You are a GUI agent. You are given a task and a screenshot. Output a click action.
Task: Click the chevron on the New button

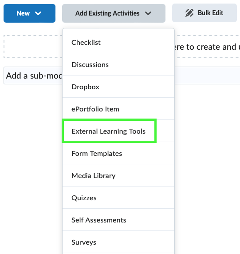point(38,13)
